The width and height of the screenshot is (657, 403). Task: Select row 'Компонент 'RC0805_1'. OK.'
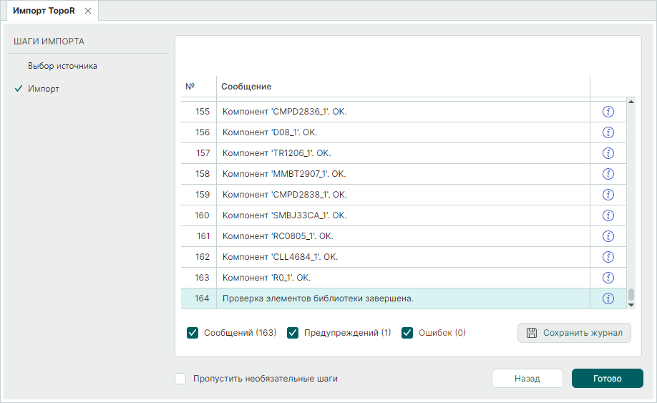(404, 236)
